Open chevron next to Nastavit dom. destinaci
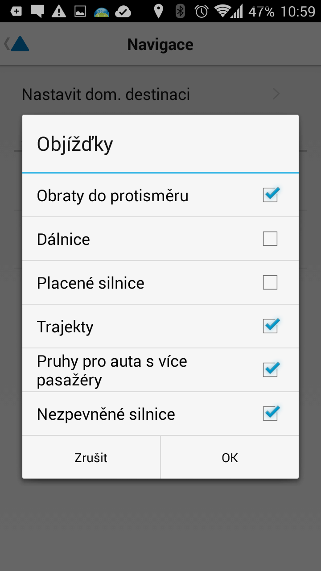321x571 pixels. (276, 94)
